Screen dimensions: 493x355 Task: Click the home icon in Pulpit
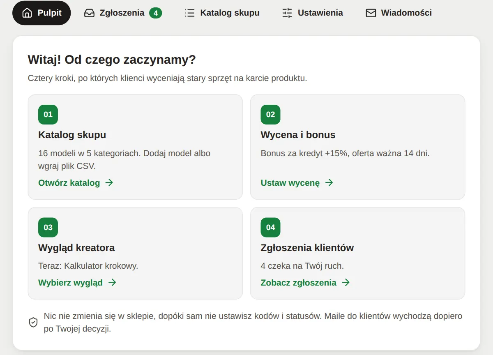tap(27, 13)
